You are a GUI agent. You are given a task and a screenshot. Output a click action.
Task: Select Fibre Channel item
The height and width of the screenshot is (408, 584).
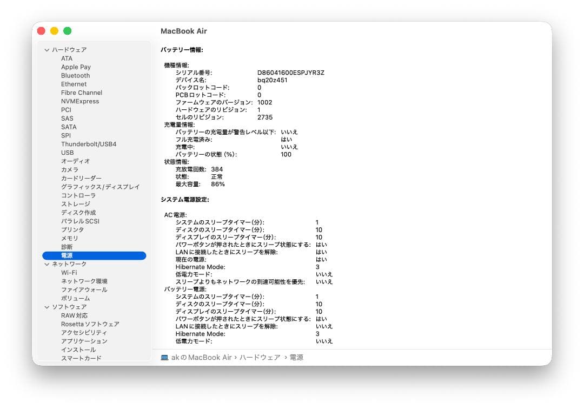click(82, 93)
